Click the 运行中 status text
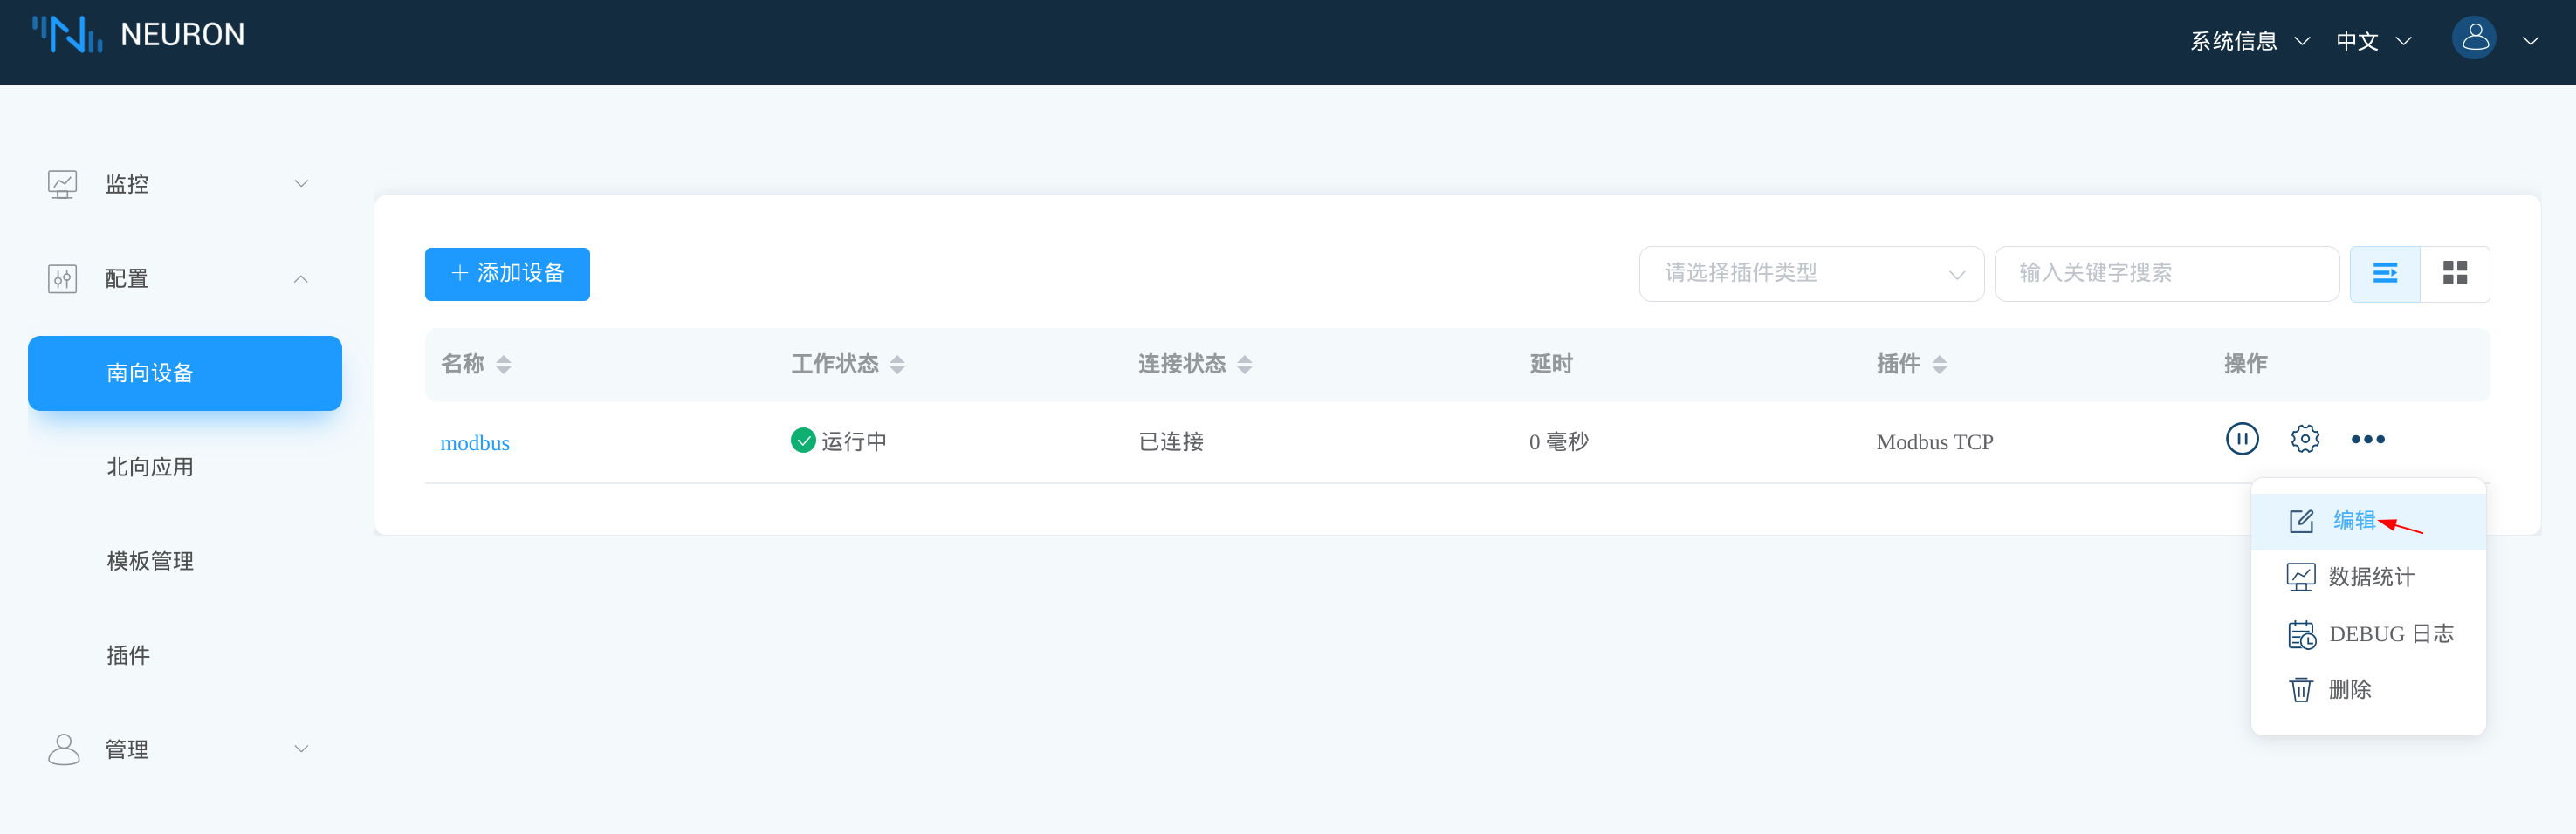Image resolution: width=2576 pixels, height=834 pixels. (x=854, y=441)
